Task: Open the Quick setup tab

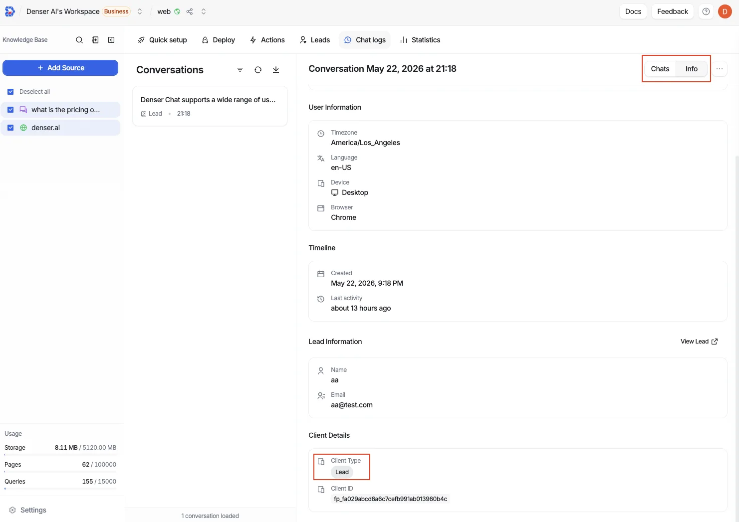Action: click(162, 40)
